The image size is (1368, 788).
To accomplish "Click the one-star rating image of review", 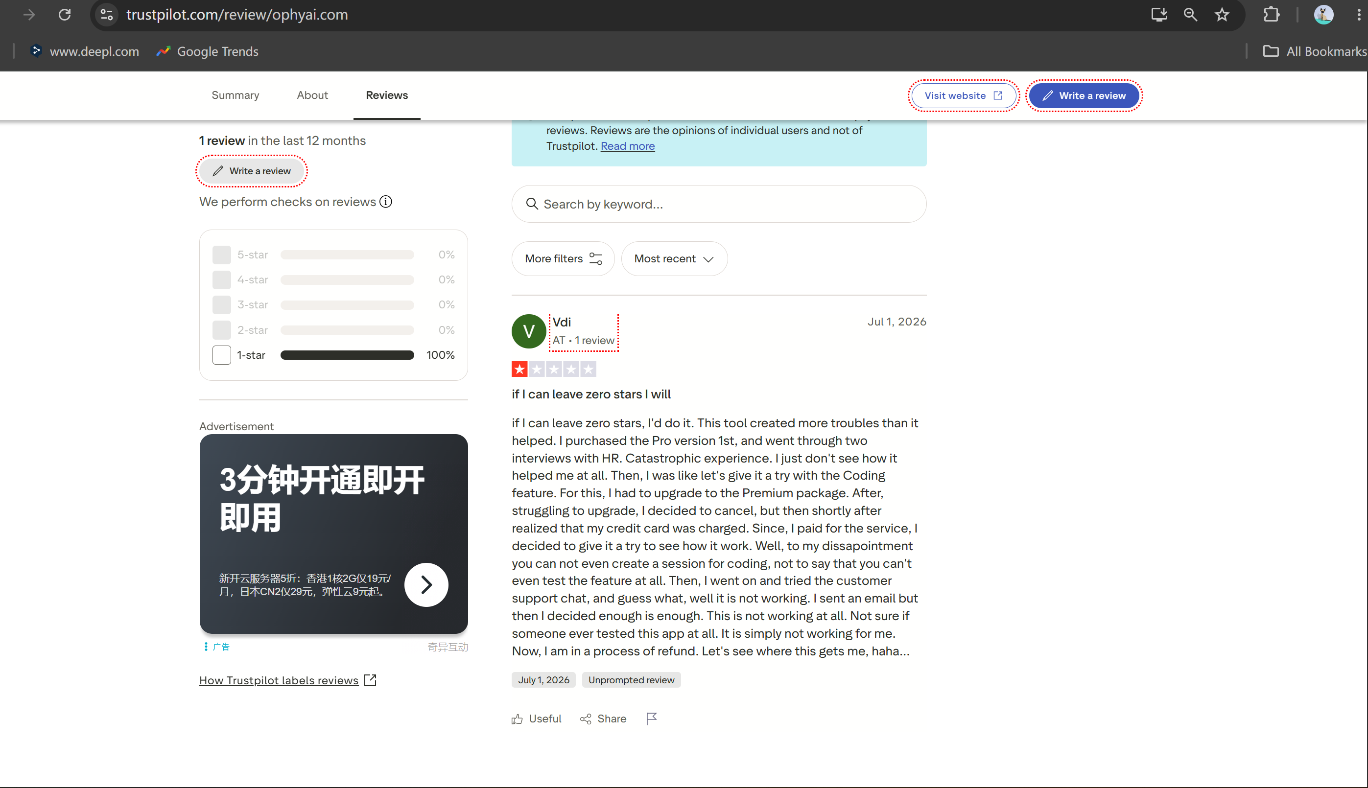I will tap(554, 369).
